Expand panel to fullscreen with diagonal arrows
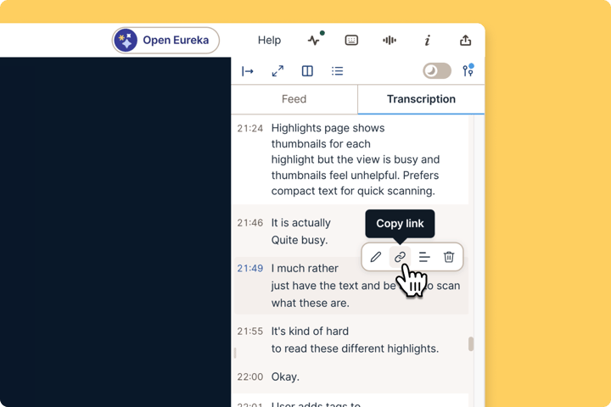The height and width of the screenshot is (407, 611). (277, 71)
